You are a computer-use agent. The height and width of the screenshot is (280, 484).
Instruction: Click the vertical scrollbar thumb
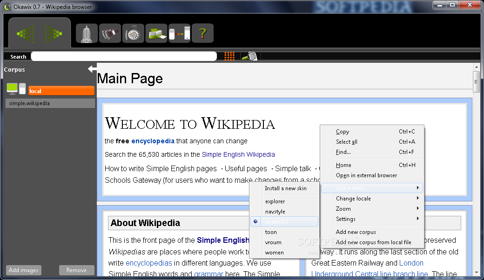click(x=476, y=82)
